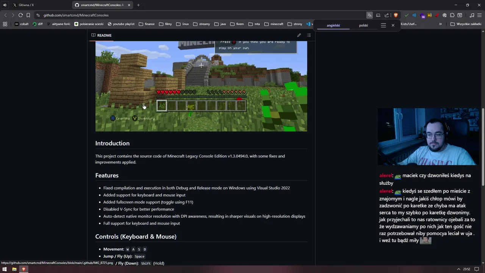Click the yellow star extension icon
485x273 pixels.
click(x=430, y=15)
